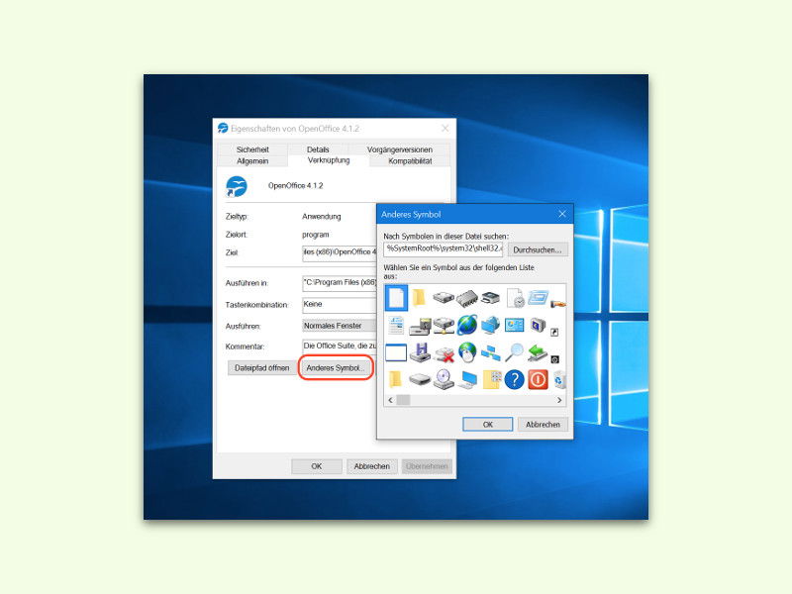Select the monitor with moon sleep icon
The image size is (792, 594).
point(538,325)
